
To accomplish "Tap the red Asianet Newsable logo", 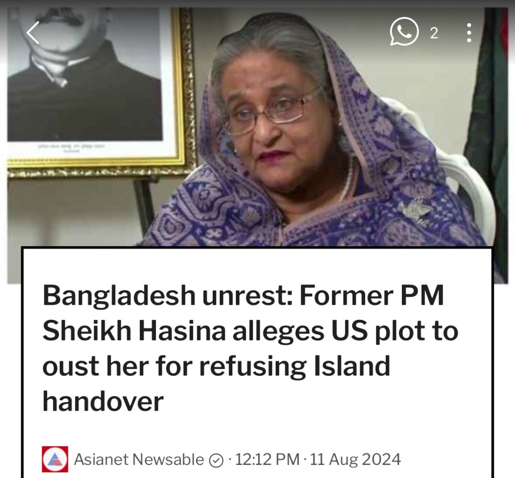I will pos(55,459).
